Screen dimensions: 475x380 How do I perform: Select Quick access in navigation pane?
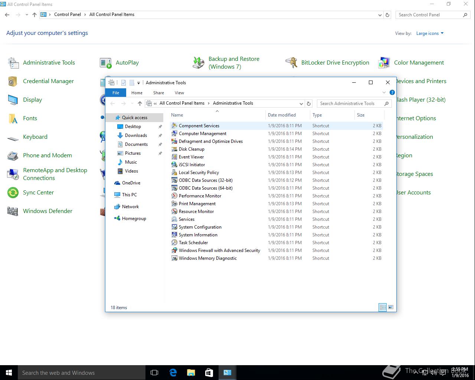pos(134,118)
